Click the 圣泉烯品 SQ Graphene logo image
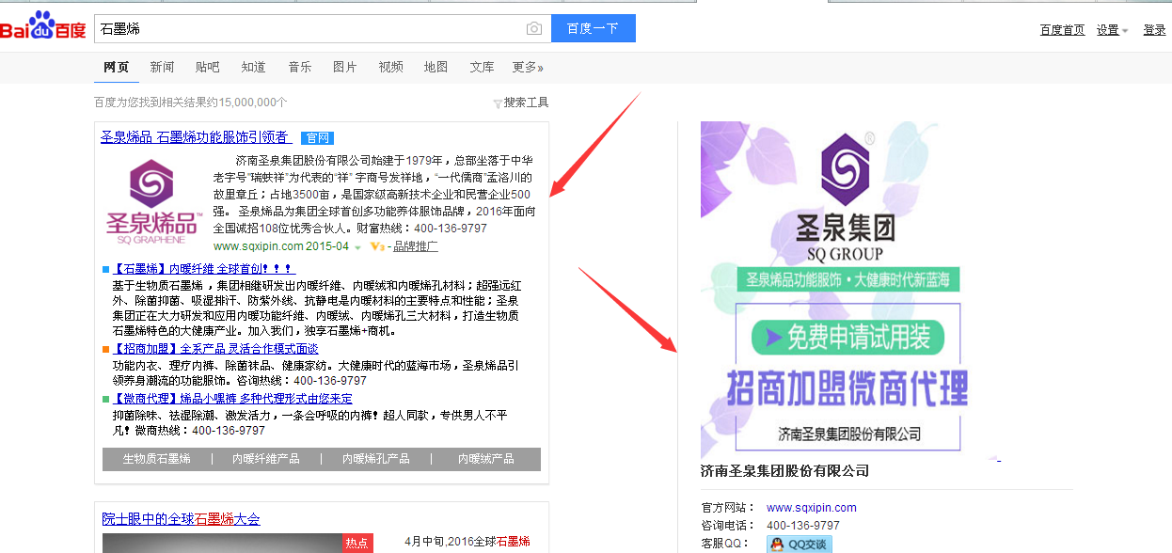Screen dimensions: 1172x553 pyautogui.click(x=152, y=202)
